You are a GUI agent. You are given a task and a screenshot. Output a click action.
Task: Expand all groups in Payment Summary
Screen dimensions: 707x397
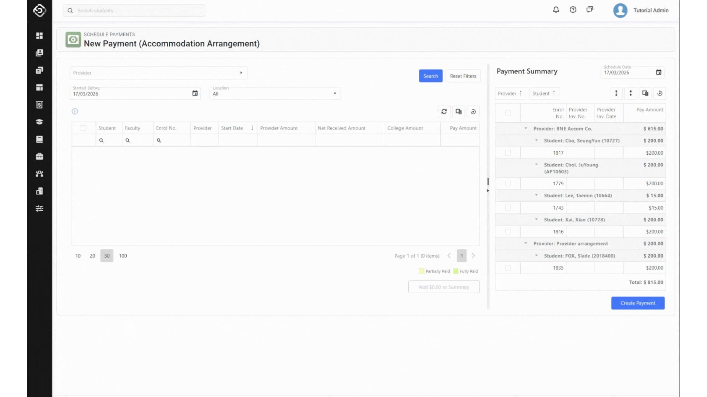click(x=616, y=93)
